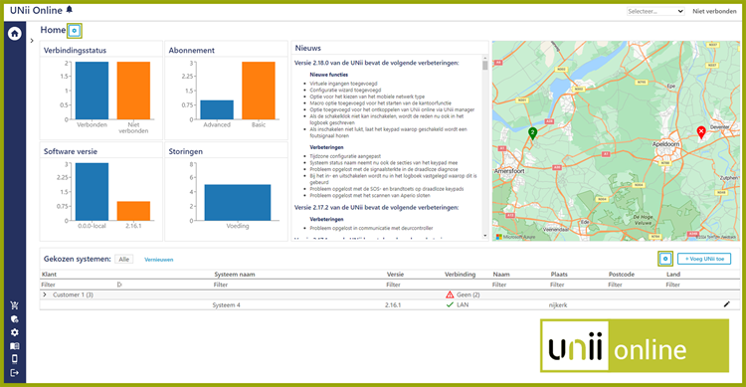Click the red warning triangle next to Geen (2)
746x387 pixels.
(x=450, y=294)
